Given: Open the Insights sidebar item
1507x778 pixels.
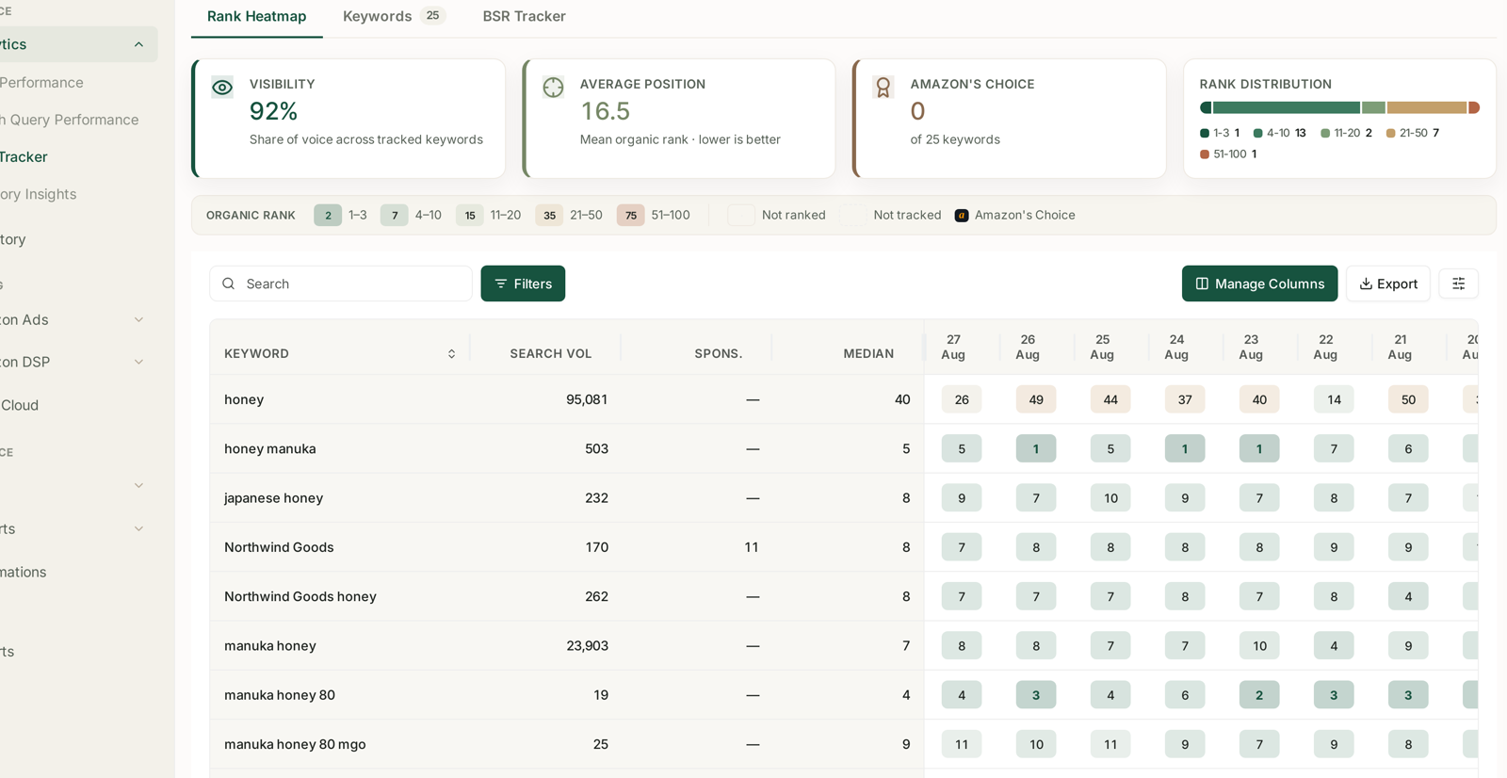Looking at the screenshot, I should 39,194.
